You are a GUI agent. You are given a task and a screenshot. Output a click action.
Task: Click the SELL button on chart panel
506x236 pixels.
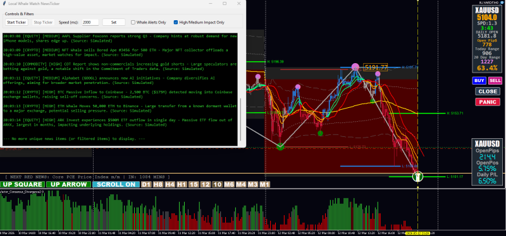[495, 81]
